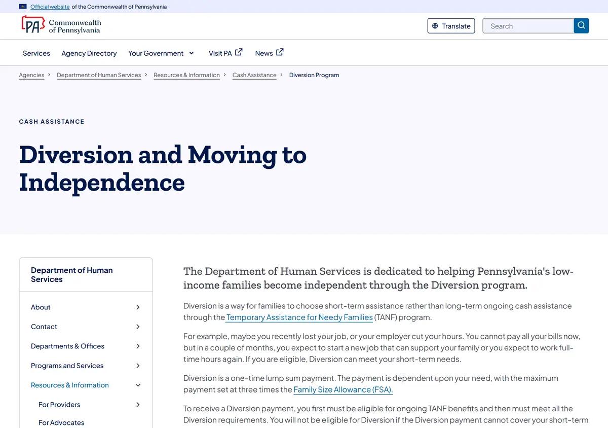Go to Department of Human Services breadcrumb
608x428 pixels.
point(99,75)
